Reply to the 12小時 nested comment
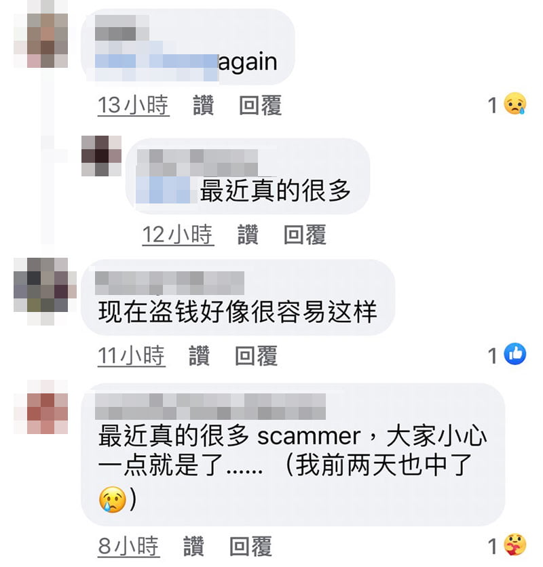 pyautogui.click(x=305, y=234)
